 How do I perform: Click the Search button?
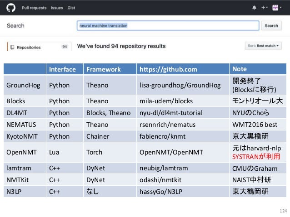[271, 26]
